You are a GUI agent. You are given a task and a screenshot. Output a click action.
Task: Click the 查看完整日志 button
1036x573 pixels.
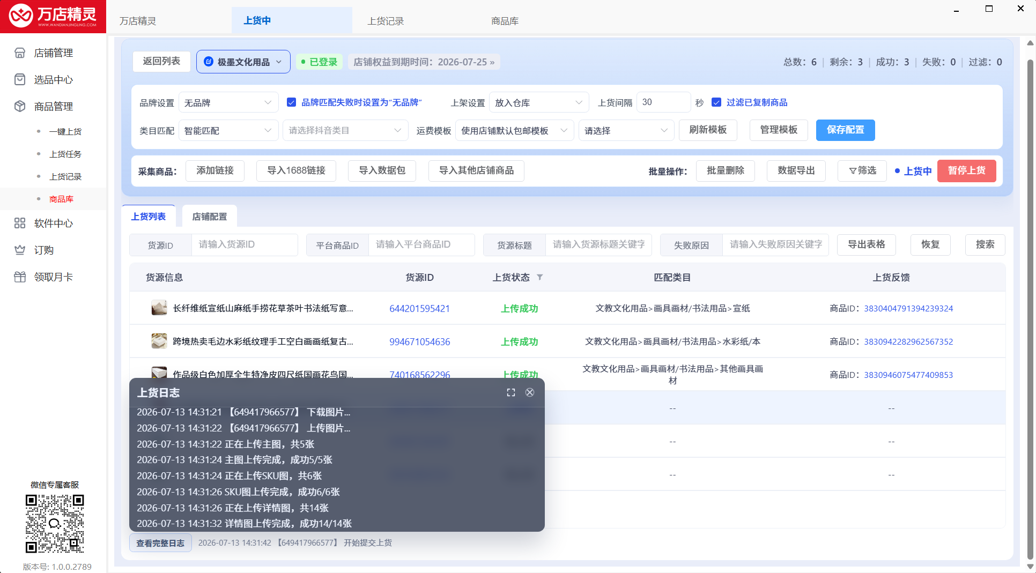160,543
